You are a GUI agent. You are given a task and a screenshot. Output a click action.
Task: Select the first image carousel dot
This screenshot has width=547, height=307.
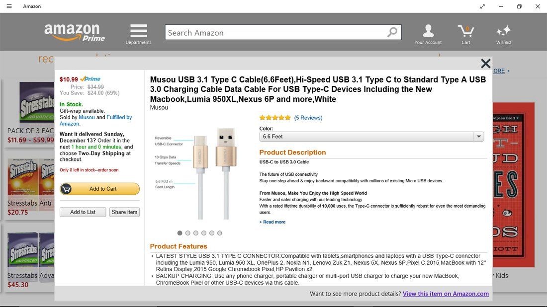180,233
